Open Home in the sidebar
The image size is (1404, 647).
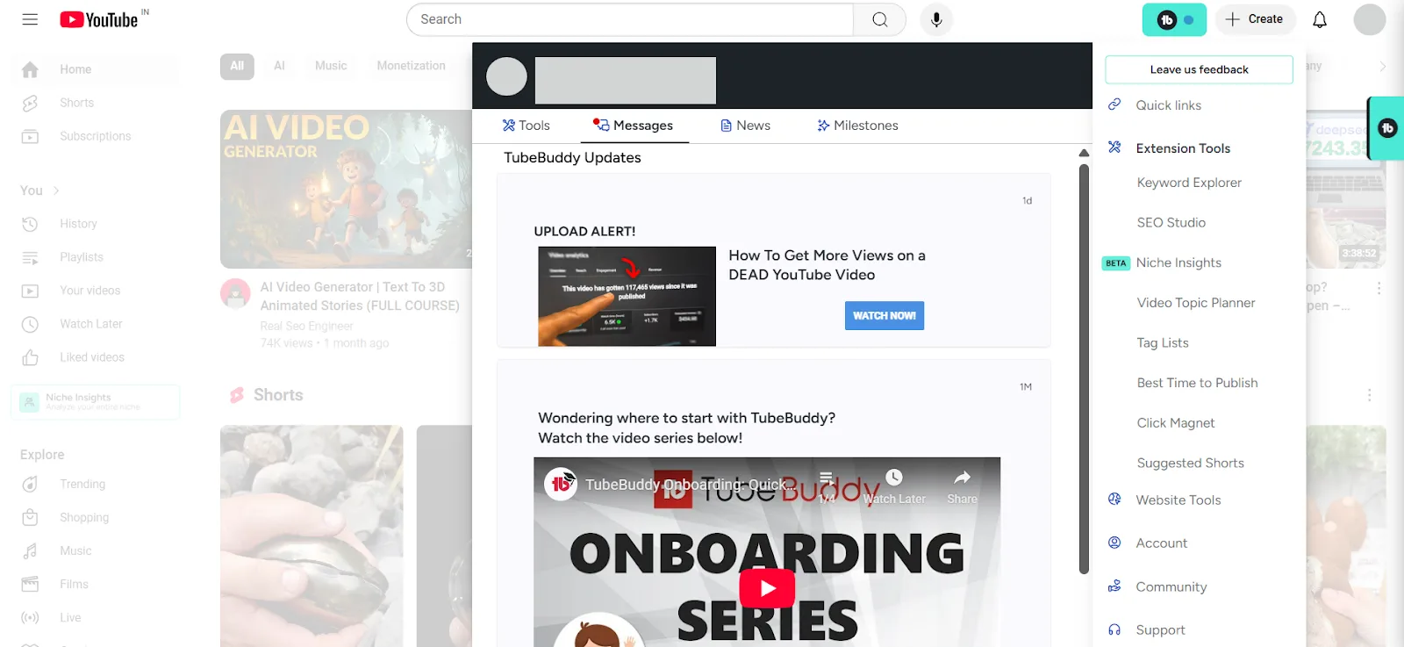95,69
